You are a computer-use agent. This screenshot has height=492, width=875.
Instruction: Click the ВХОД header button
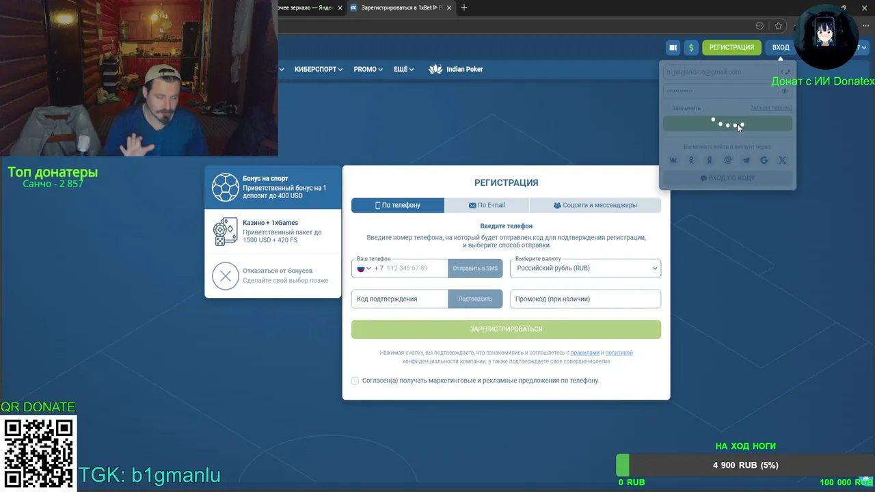point(781,47)
